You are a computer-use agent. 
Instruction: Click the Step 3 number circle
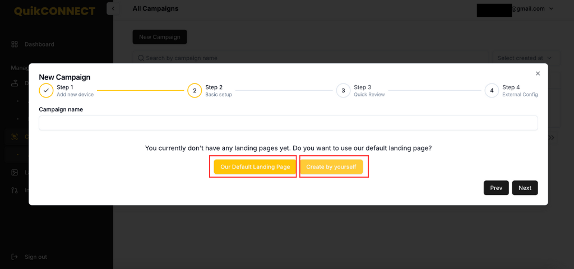pyautogui.click(x=344, y=90)
